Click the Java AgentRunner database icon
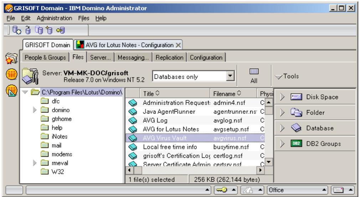 pos(133,112)
